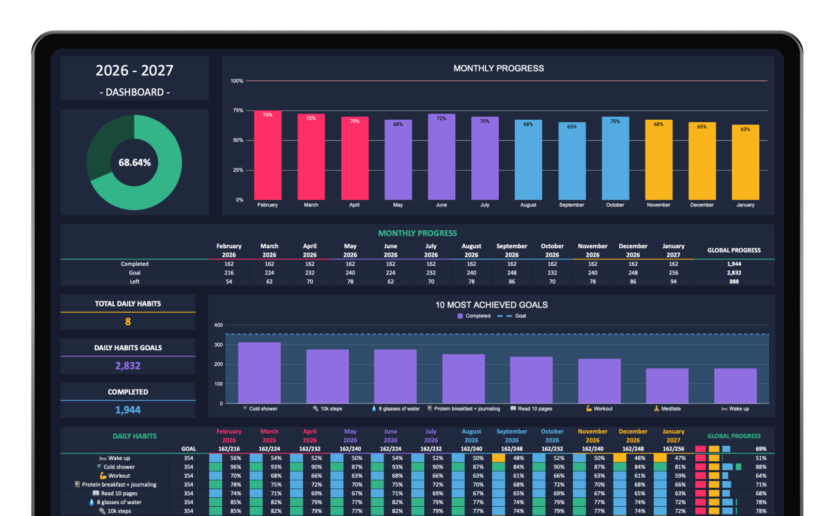Click the 8 glasses of water bar in goals chart
Image resolution: width=827 pixels, height=516 pixels.
pos(395,377)
